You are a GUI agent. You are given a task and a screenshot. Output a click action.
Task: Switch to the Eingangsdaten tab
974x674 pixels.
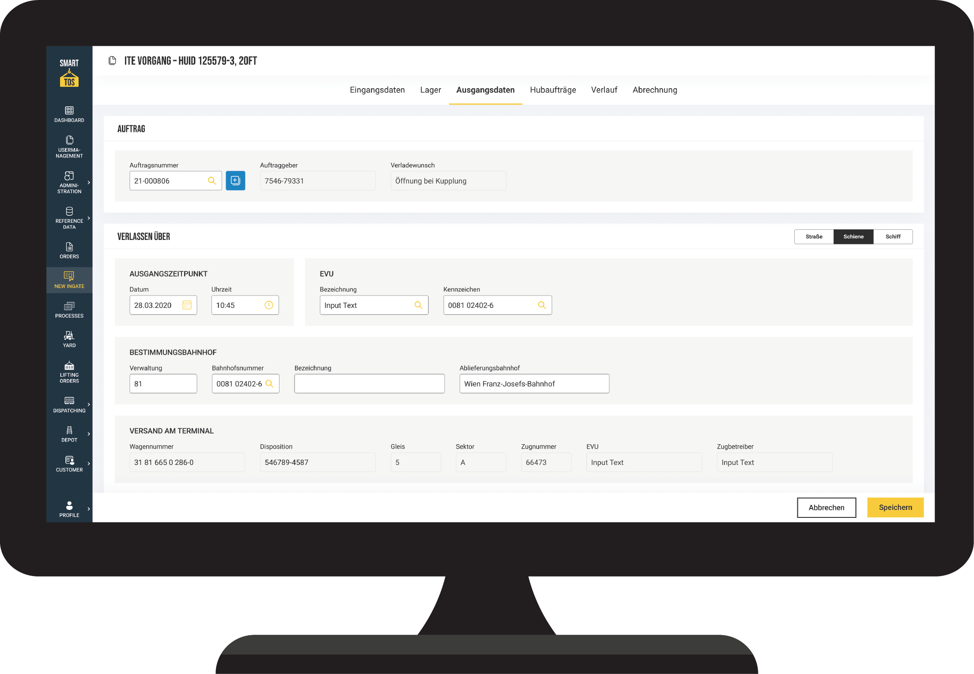tap(377, 90)
